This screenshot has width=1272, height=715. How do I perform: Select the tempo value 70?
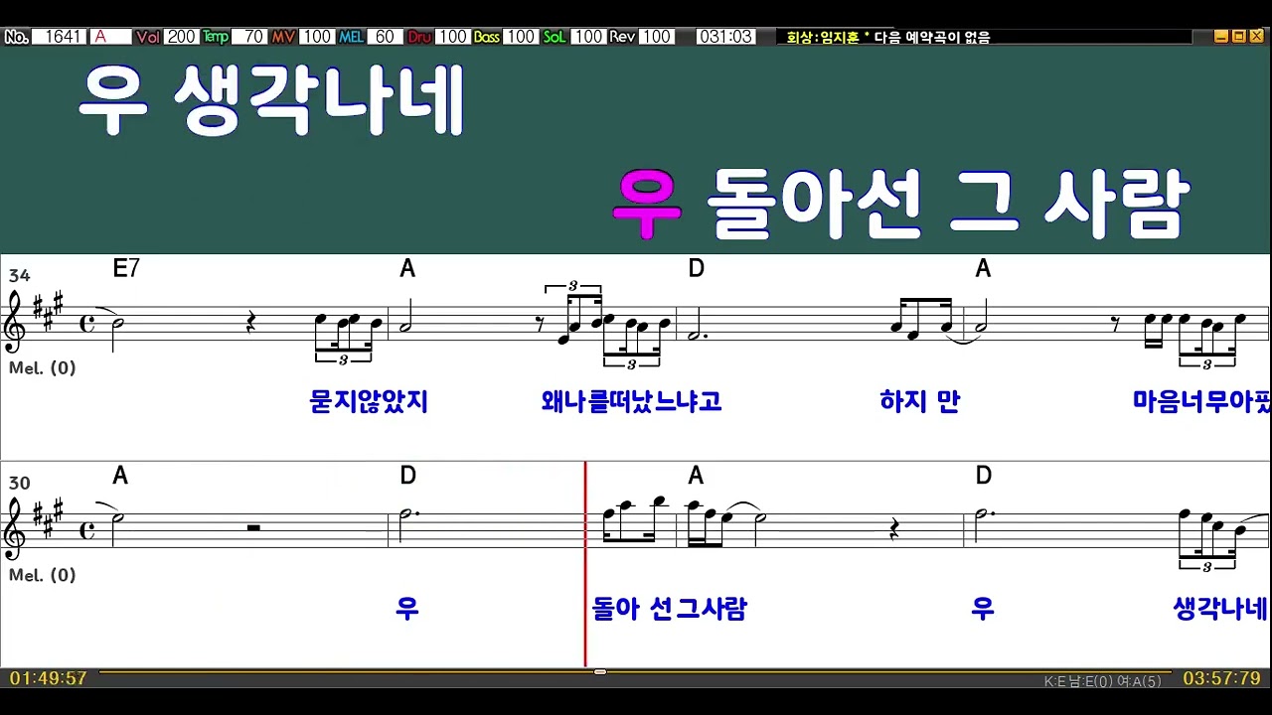(249, 37)
